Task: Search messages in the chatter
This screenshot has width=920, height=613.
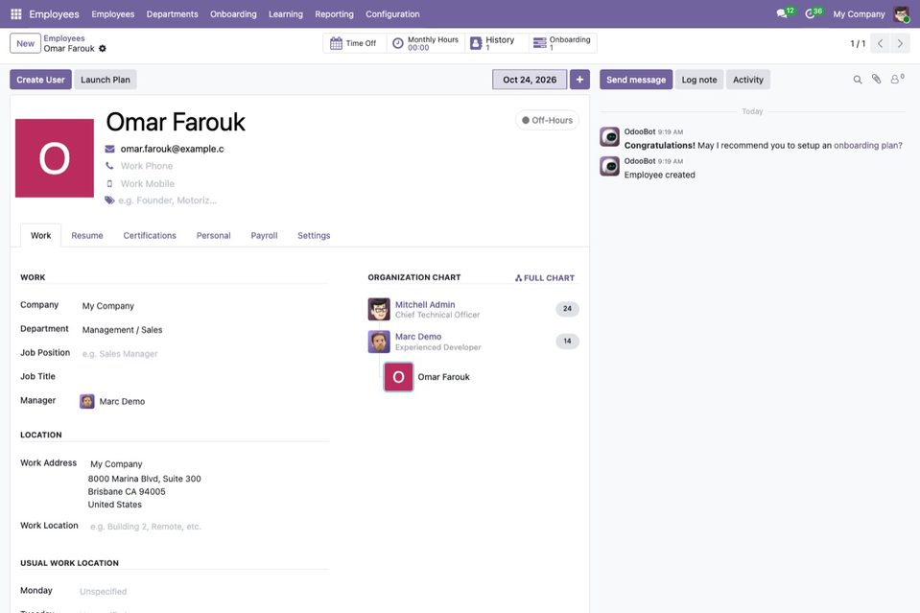Action: point(858,80)
